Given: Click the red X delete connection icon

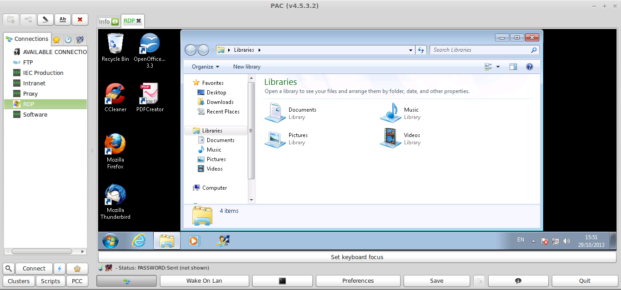Looking at the screenshot, I should (80, 20).
